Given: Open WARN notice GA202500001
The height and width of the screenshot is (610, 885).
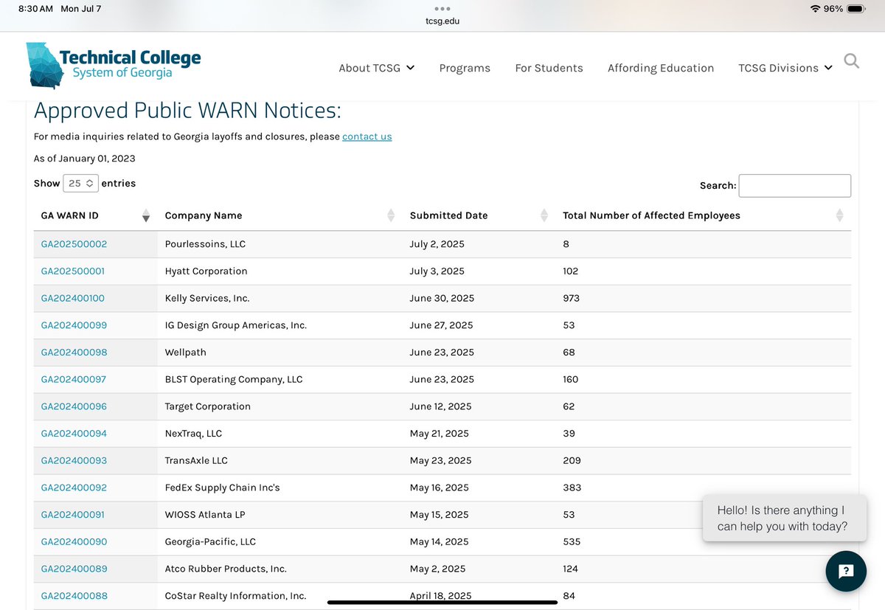Looking at the screenshot, I should pyautogui.click(x=73, y=271).
